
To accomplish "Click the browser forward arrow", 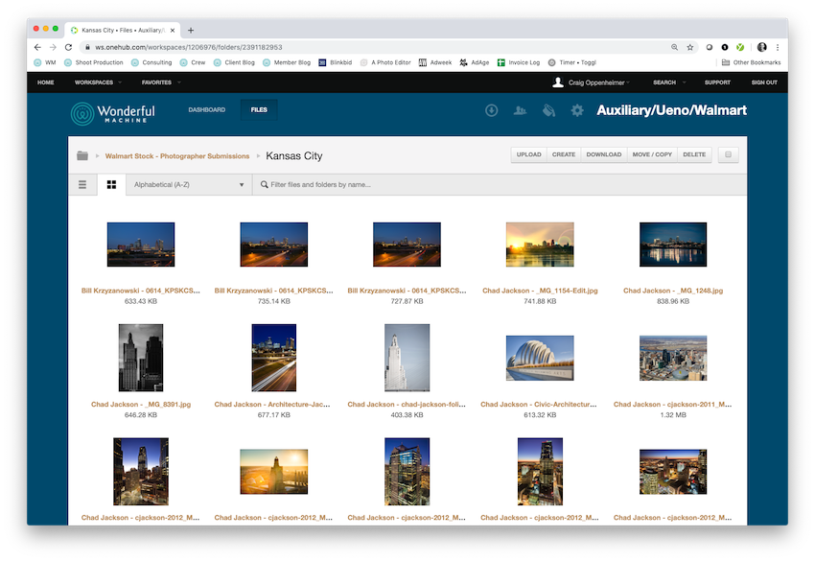I will [x=53, y=47].
